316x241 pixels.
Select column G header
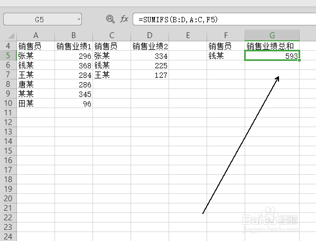pos(272,35)
